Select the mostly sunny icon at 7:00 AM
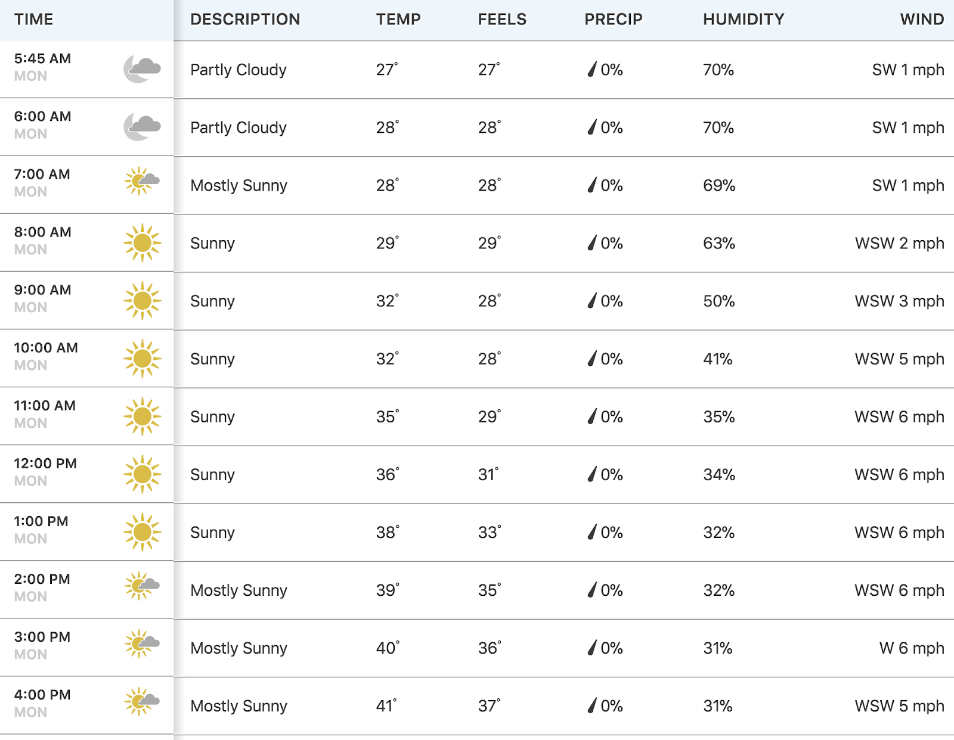Image resolution: width=954 pixels, height=740 pixels. [142, 181]
